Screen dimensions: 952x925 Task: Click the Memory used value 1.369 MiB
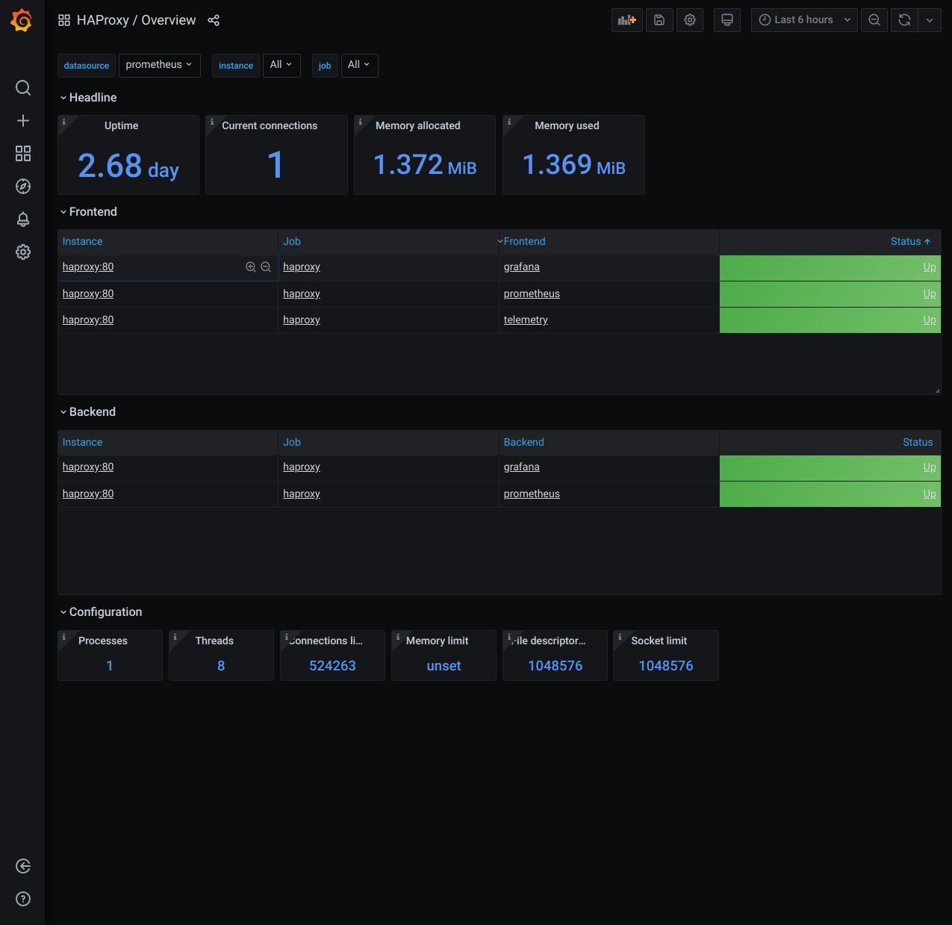(x=573, y=165)
